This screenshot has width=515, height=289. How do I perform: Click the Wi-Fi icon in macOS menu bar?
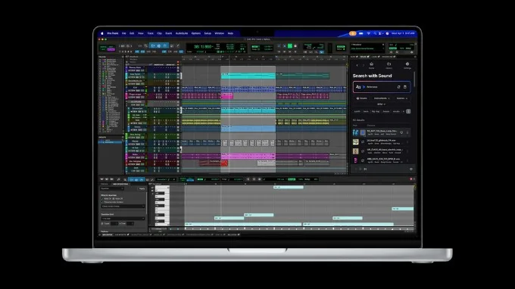point(369,33)
